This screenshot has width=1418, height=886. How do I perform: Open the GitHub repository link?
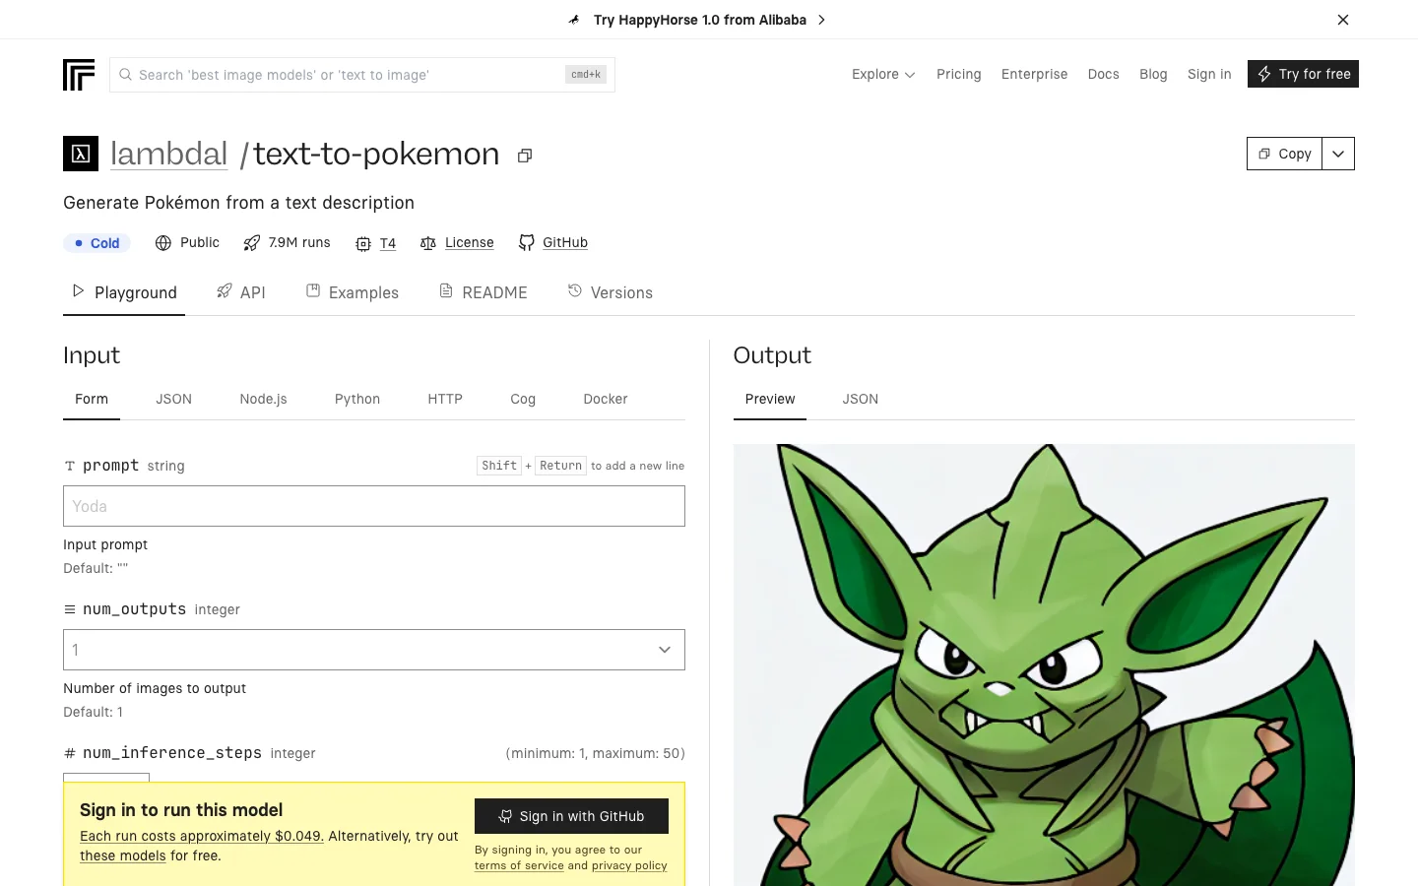[x=565, y=243]
